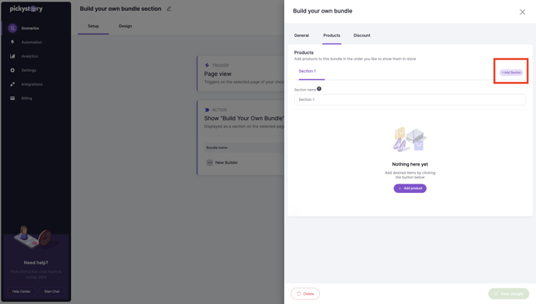The height and width of the screenshot is (304, 536).
Task: Select the Section 1 tab
Action: 307,71
